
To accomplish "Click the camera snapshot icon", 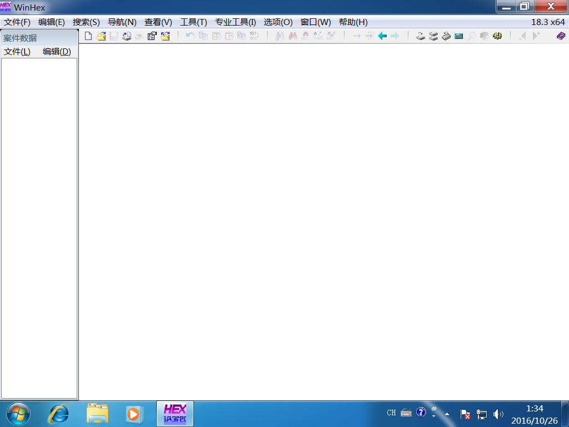I will click(485, 36).
